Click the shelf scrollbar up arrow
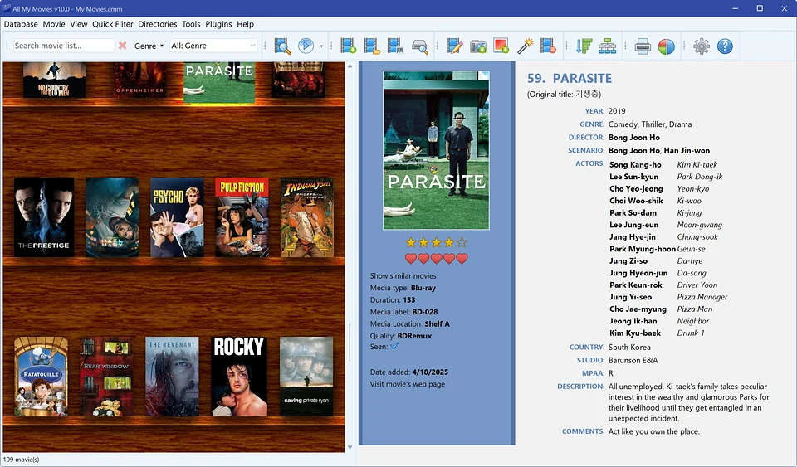 pos(350,66)
